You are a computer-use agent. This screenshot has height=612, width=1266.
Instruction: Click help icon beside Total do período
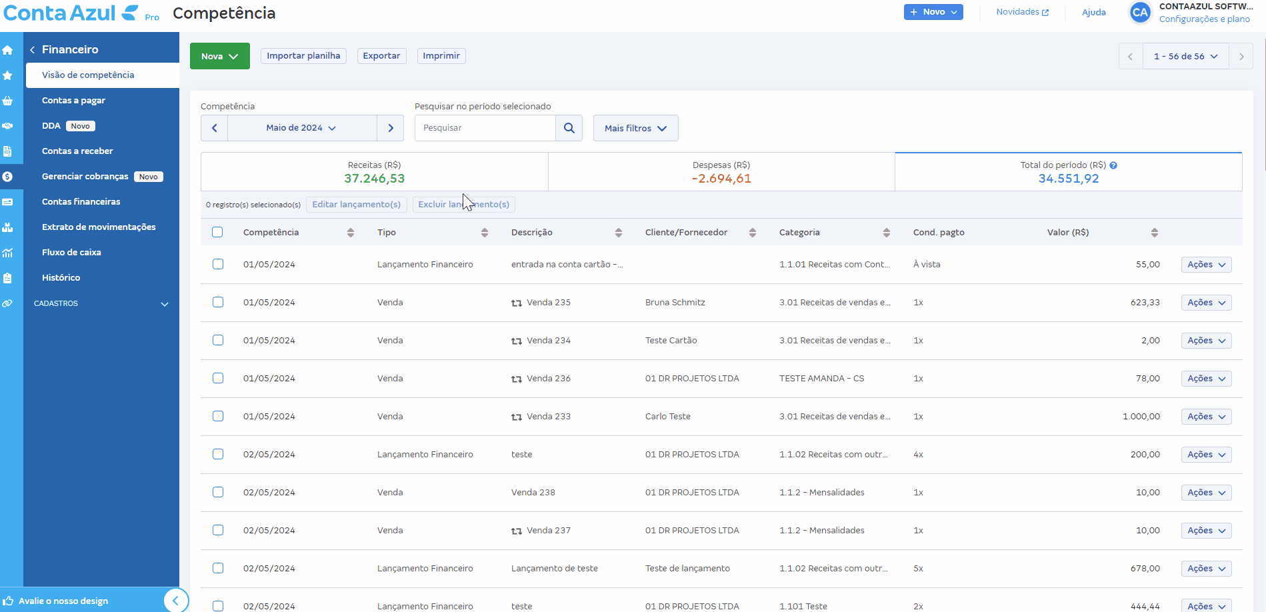[x=1113, y=165]
